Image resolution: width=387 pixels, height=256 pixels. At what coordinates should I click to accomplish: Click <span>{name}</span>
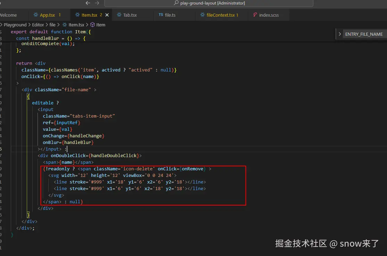(x=68, y=162)
